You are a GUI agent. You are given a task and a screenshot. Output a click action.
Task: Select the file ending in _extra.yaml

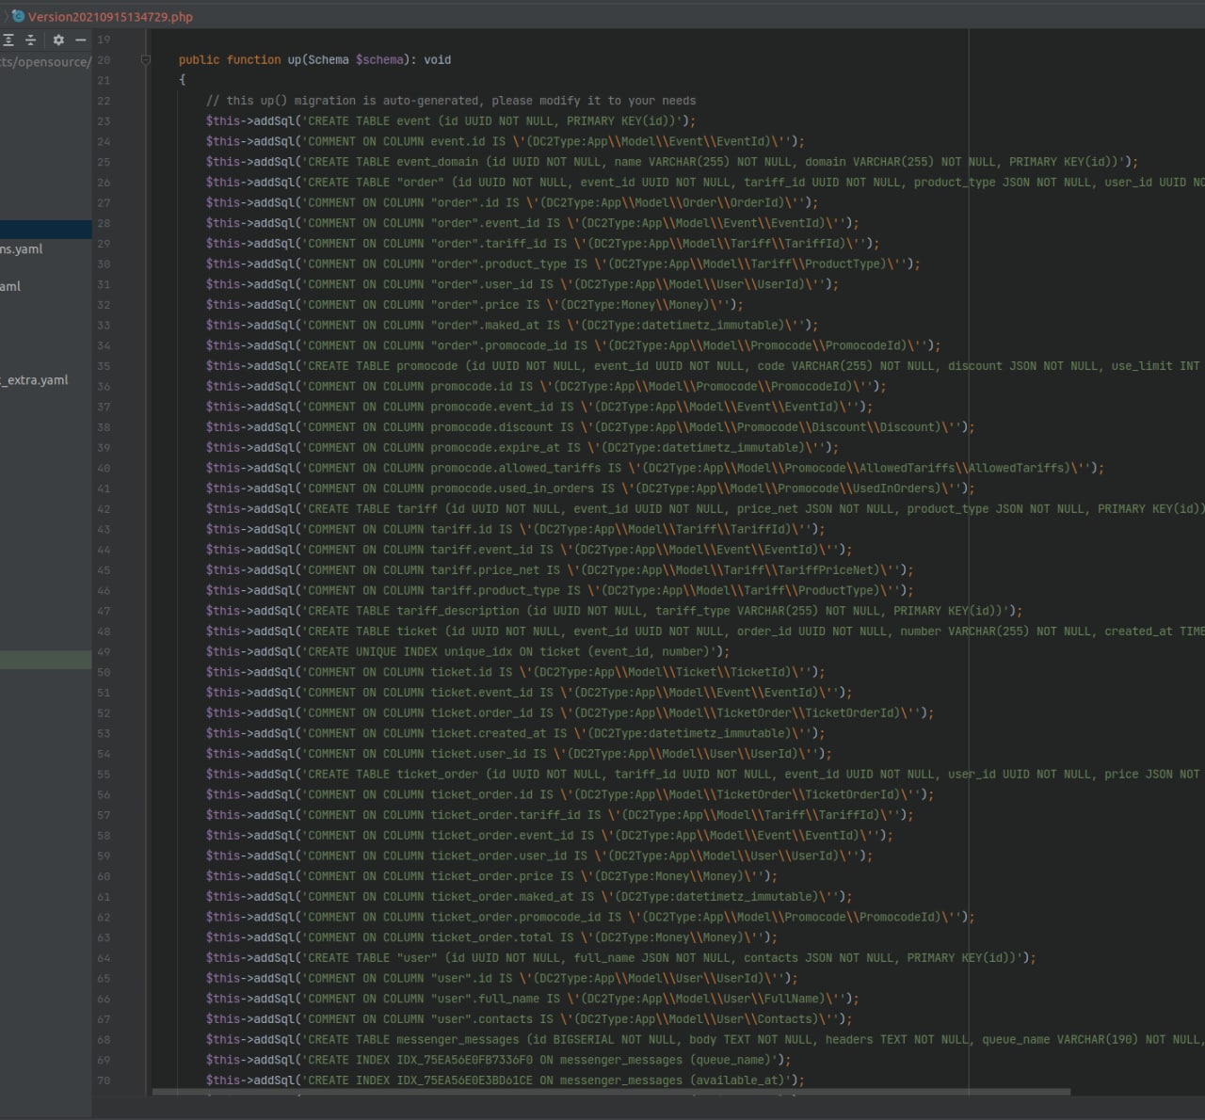(35, 380)
